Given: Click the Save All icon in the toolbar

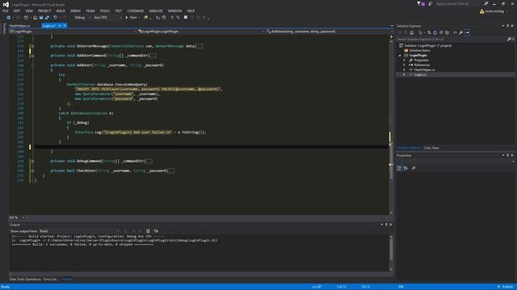Looking at the screenshot, I should pos(47,18).
